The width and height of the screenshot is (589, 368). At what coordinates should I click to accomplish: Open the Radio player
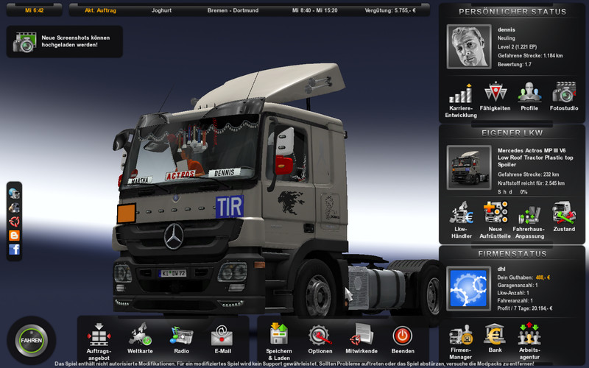181,338
